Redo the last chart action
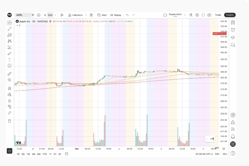 [x=133, y=15]
